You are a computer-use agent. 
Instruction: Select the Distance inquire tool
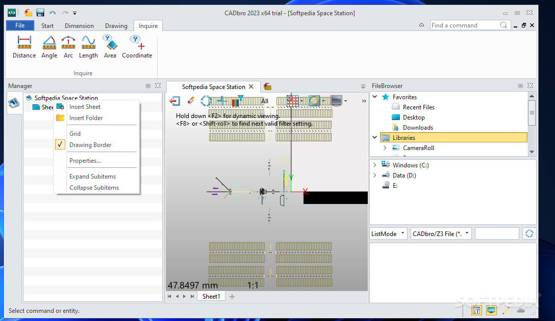coord(24,47)
